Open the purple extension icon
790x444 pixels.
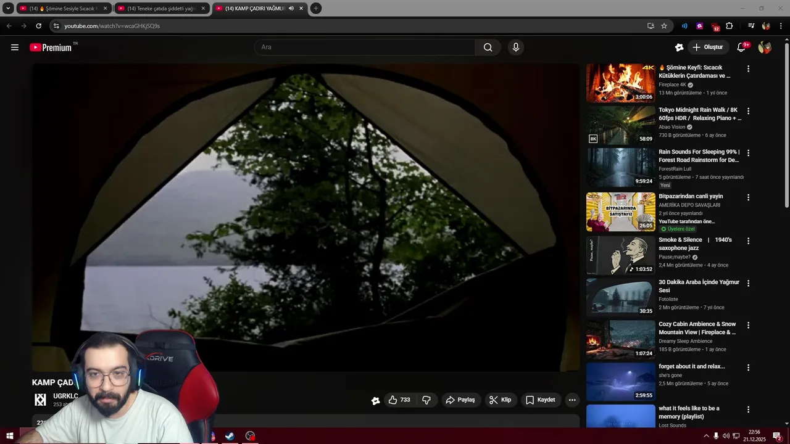[x=699, y=26]
